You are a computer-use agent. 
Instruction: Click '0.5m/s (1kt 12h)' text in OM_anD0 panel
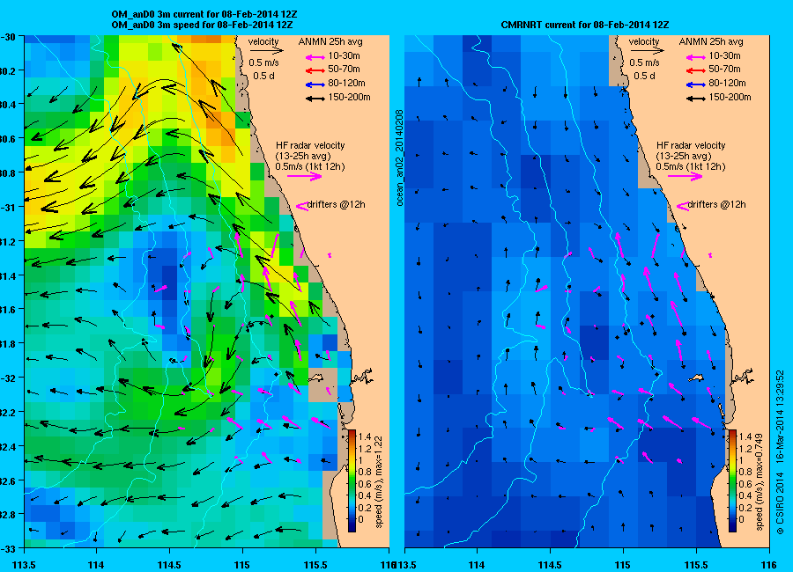coord(310,166)
